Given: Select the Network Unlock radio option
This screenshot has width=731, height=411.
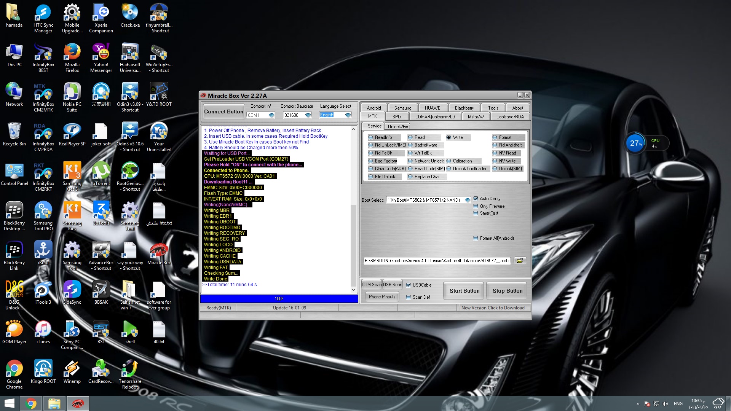Looking at the screenshot, I should coord(410,161).
